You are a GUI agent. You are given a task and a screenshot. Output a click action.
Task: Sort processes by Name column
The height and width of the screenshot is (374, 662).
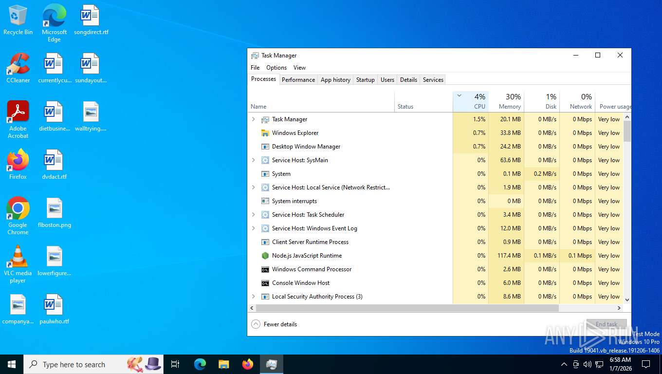[x=321, y=102]
